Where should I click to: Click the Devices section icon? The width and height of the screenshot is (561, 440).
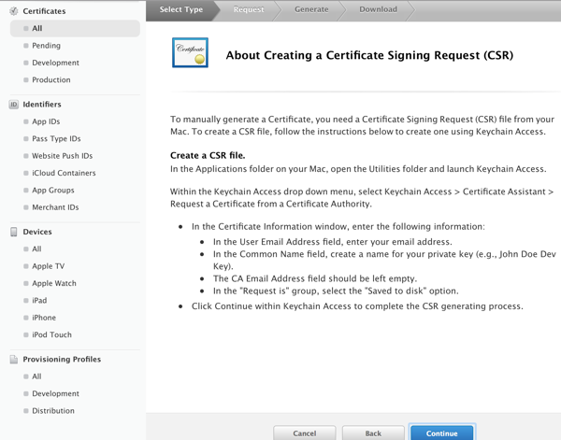coord(13,232)
